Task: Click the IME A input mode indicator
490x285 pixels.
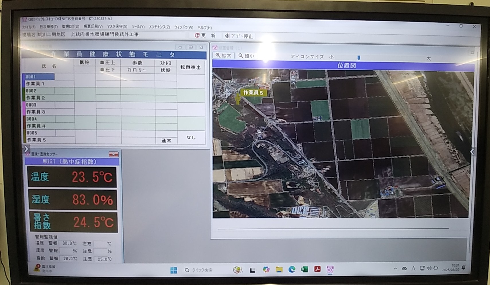Action: [x=413, y=268]
